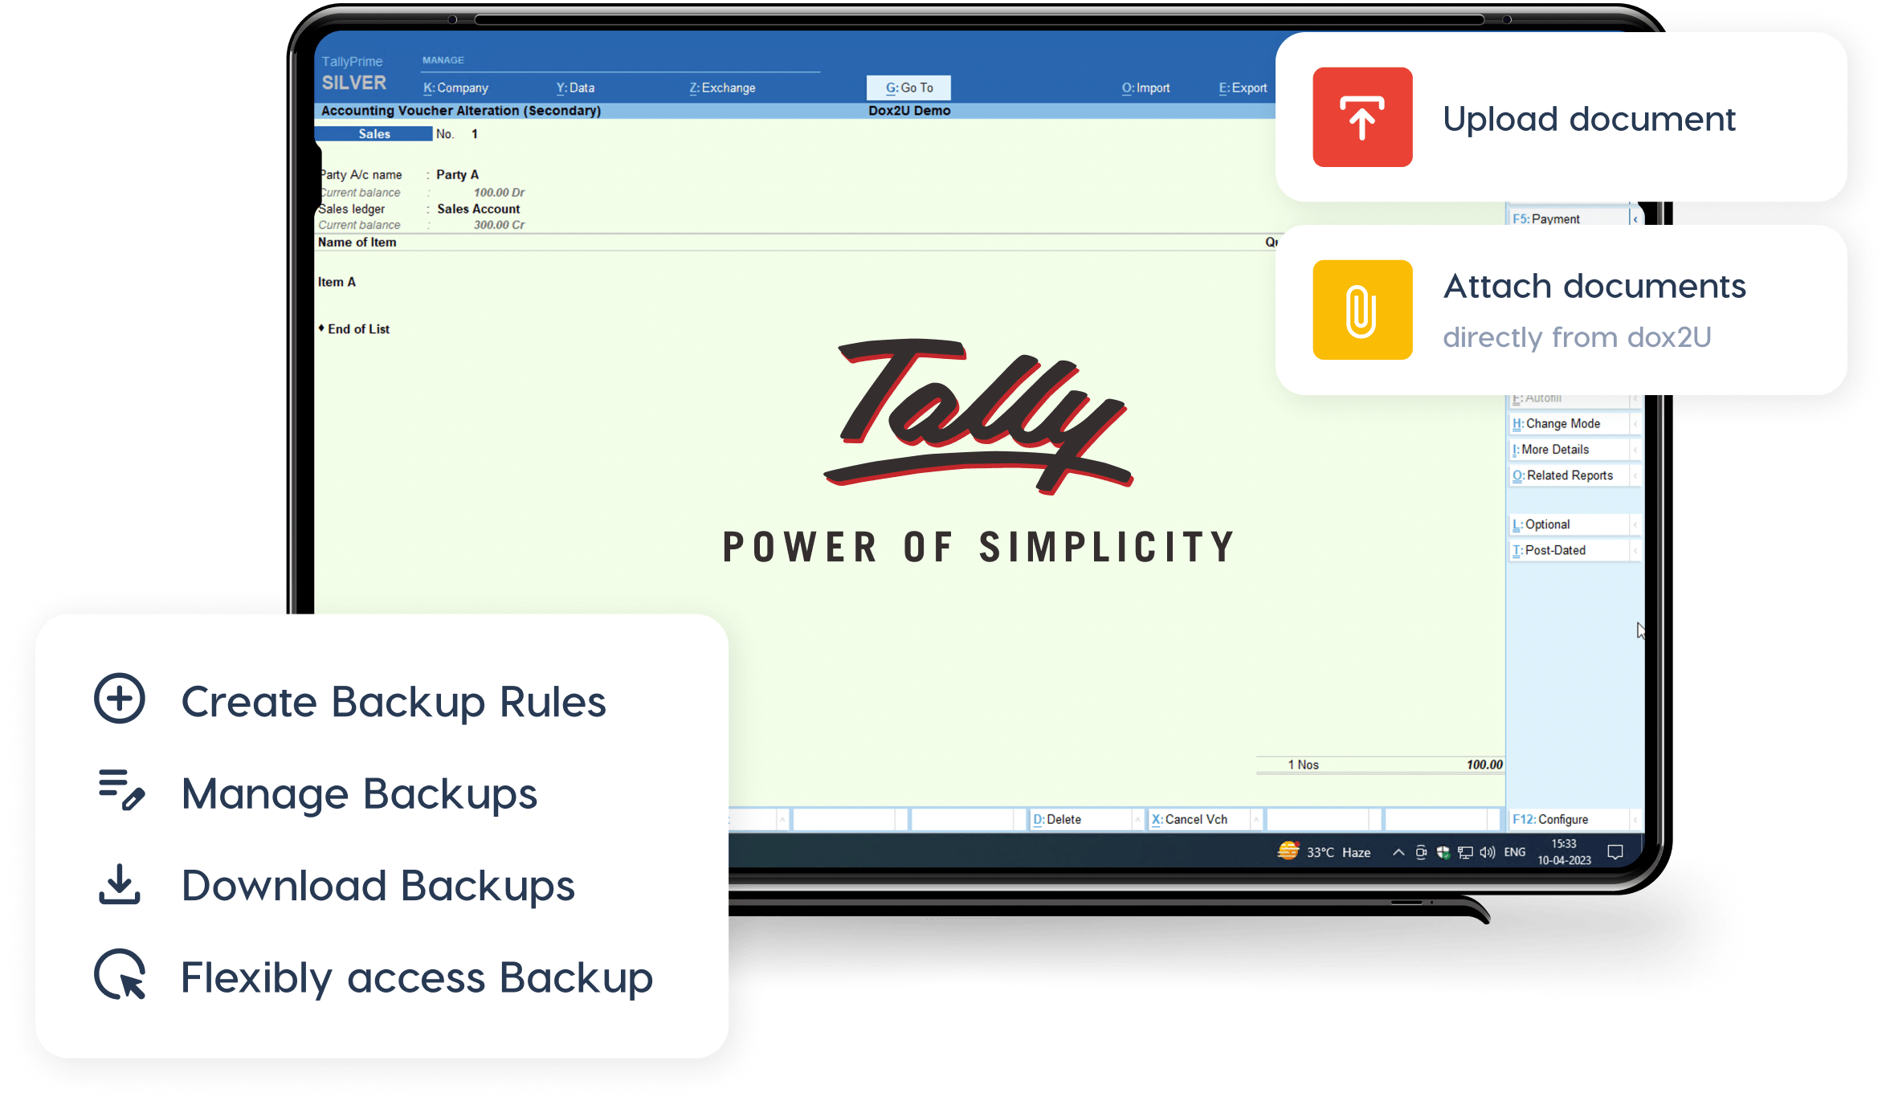
Task: Click the ENG language indicator
Action: coord(1515,852)
